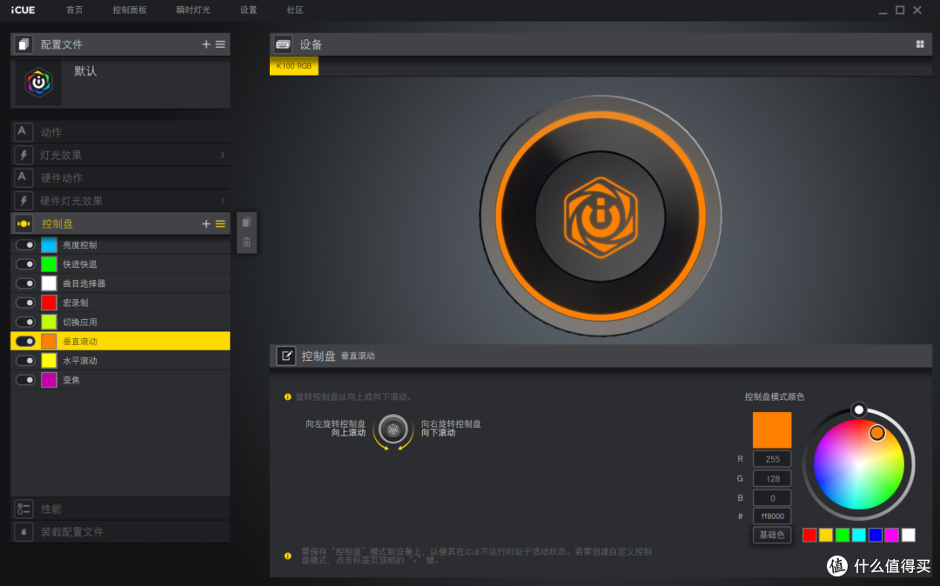Screen dimensions: 940x586
Task: Expand the 装载配置文件 section
Action: [120, 531]
